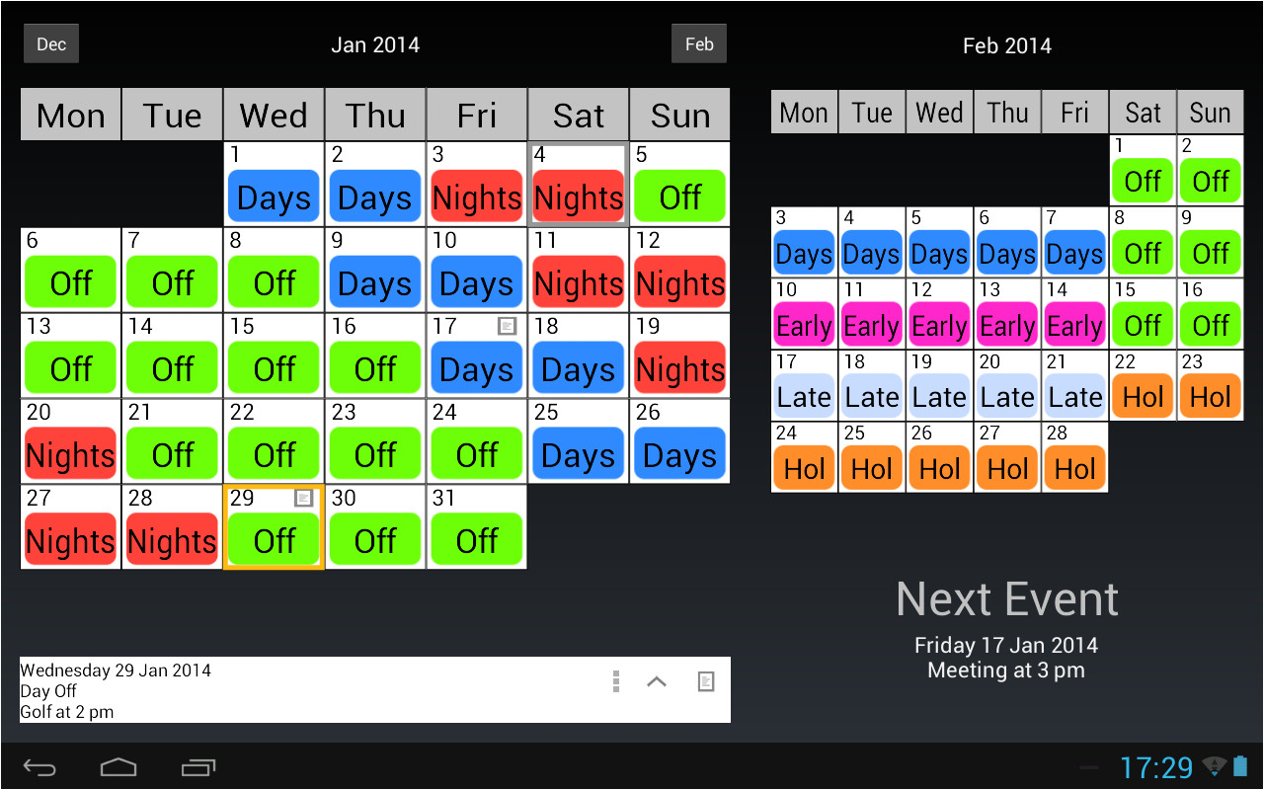Open the note icon on January 17
Image resolution: width=1264 pixels, height=790 pixels.
(507, 326)
